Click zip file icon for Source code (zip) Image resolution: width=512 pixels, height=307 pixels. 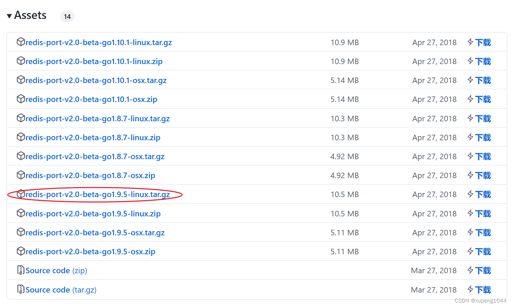(21, 270)
